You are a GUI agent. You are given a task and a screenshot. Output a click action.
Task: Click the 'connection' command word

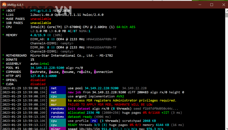coord(103,72)
